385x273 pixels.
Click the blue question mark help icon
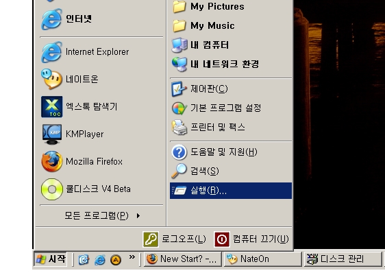[179, 152]
